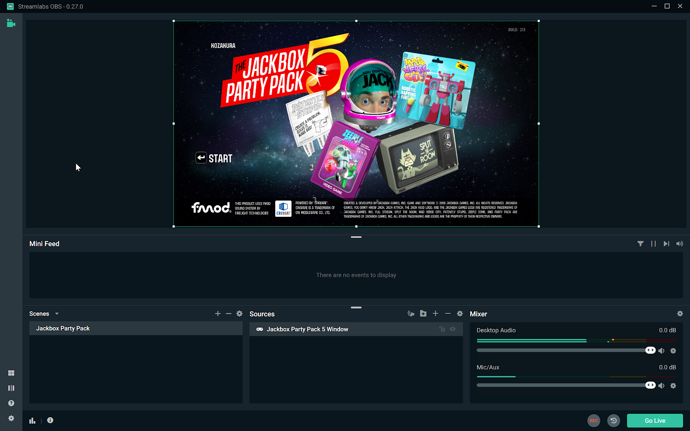Open the info icon in the status bar

click(x=50, y=420)
